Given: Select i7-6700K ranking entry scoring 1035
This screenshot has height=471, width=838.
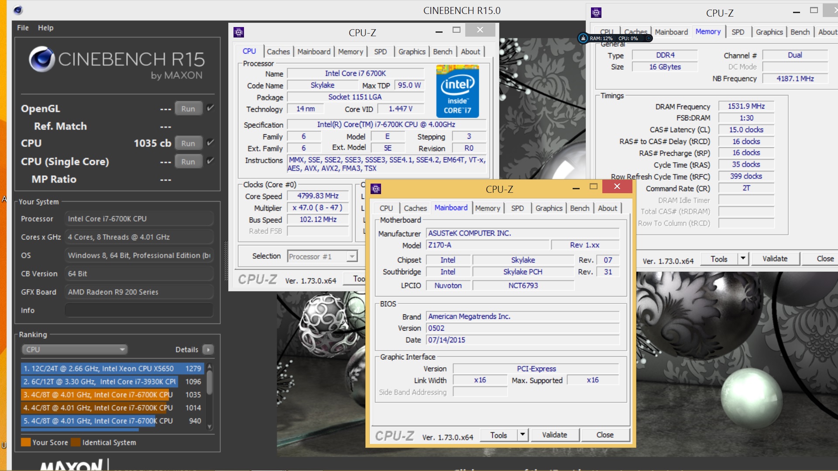Looking at the screenshot, I should (112, 395).
